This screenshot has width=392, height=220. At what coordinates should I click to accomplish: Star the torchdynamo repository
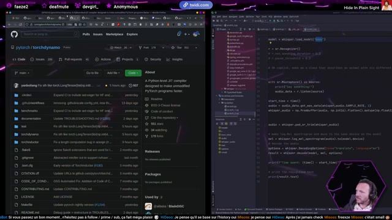click(x=180, y=48)
